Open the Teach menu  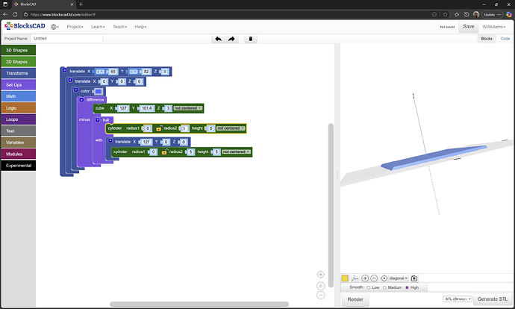[120, 27]
